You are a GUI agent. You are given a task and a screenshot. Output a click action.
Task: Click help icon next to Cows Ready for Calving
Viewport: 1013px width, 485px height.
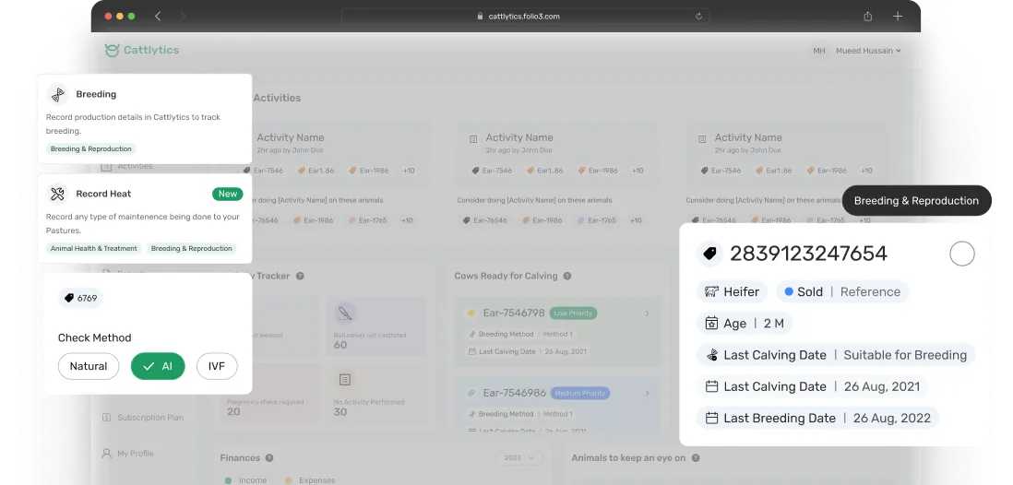click(567, 276)
